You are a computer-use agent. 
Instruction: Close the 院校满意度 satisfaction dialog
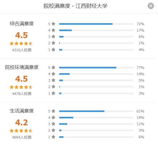pos(151,6)
